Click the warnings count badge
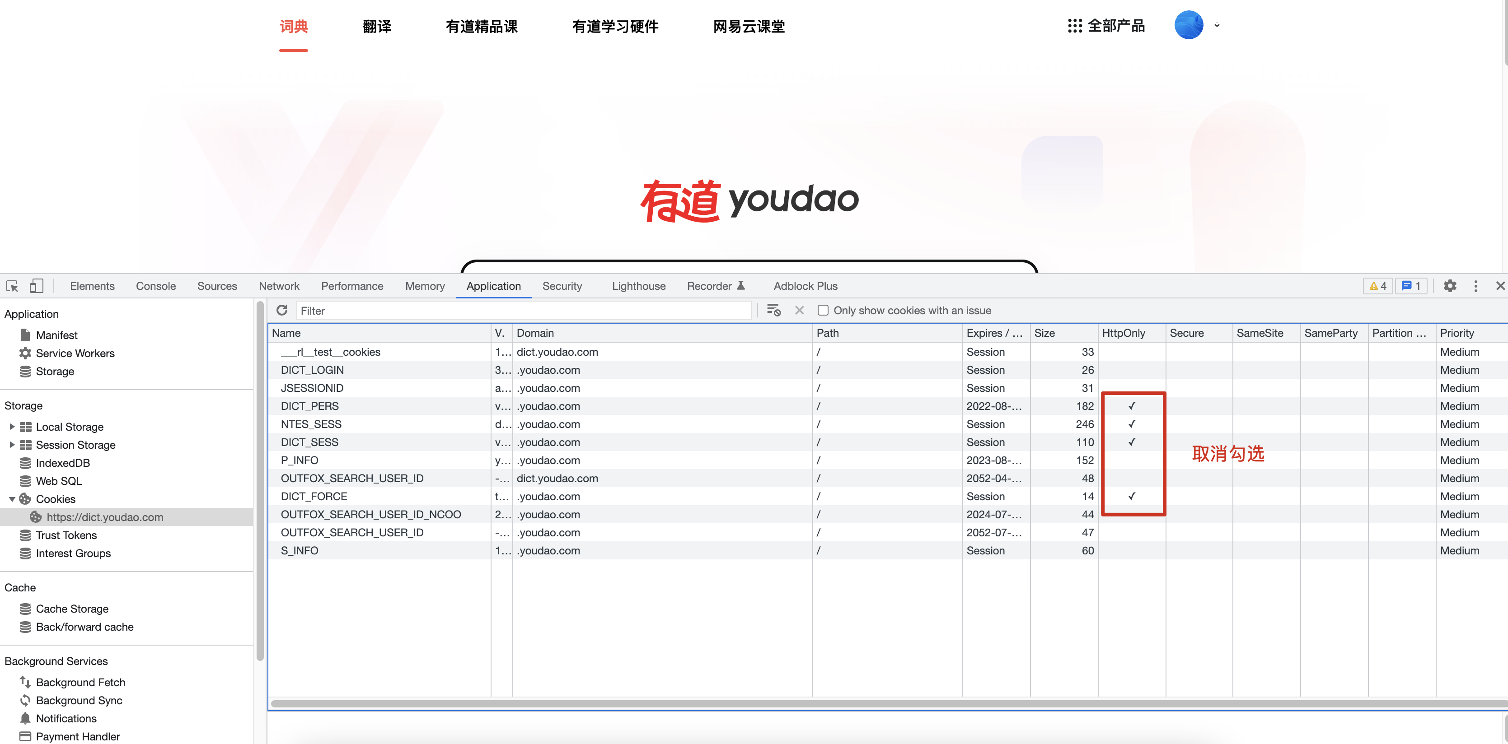This screenshot has height=744, width=1508. 1377,286
